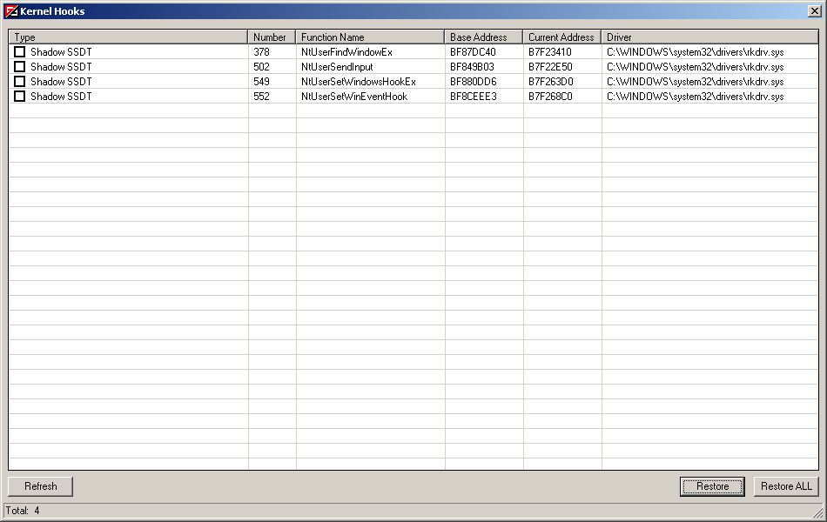827x522 pixels.
Task: Click Shadow SSDT label in NtUserFindWindowEx row
Action: (x=61, y=51)
